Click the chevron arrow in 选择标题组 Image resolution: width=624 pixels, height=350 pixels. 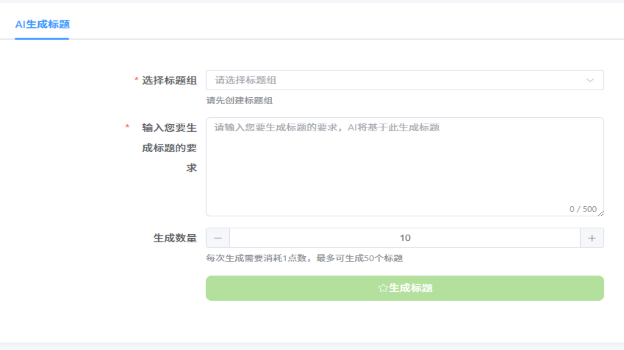tap(590, 80)
